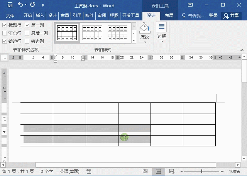This screenshot has width=247, height=176.
Task: Open the 引用 ribbon tab
Action: pos(77,15)
